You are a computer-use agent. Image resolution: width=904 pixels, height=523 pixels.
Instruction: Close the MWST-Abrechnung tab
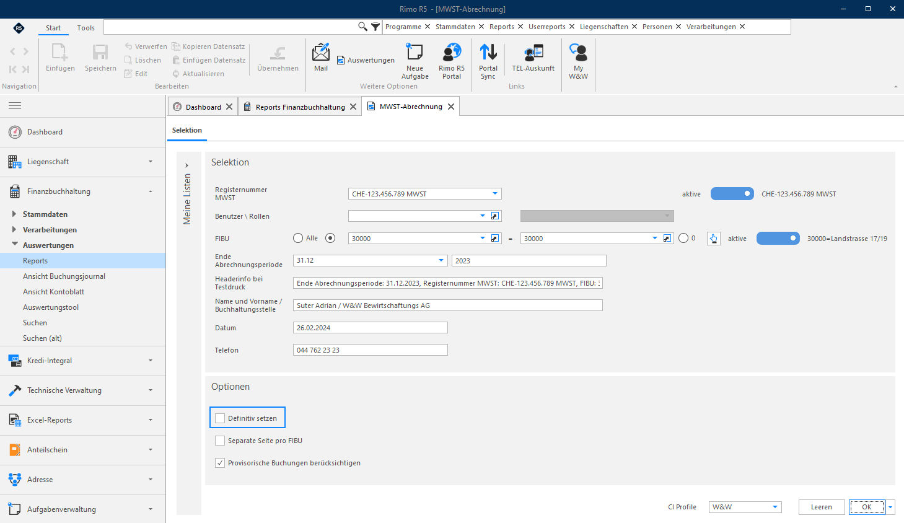(451, 107)
